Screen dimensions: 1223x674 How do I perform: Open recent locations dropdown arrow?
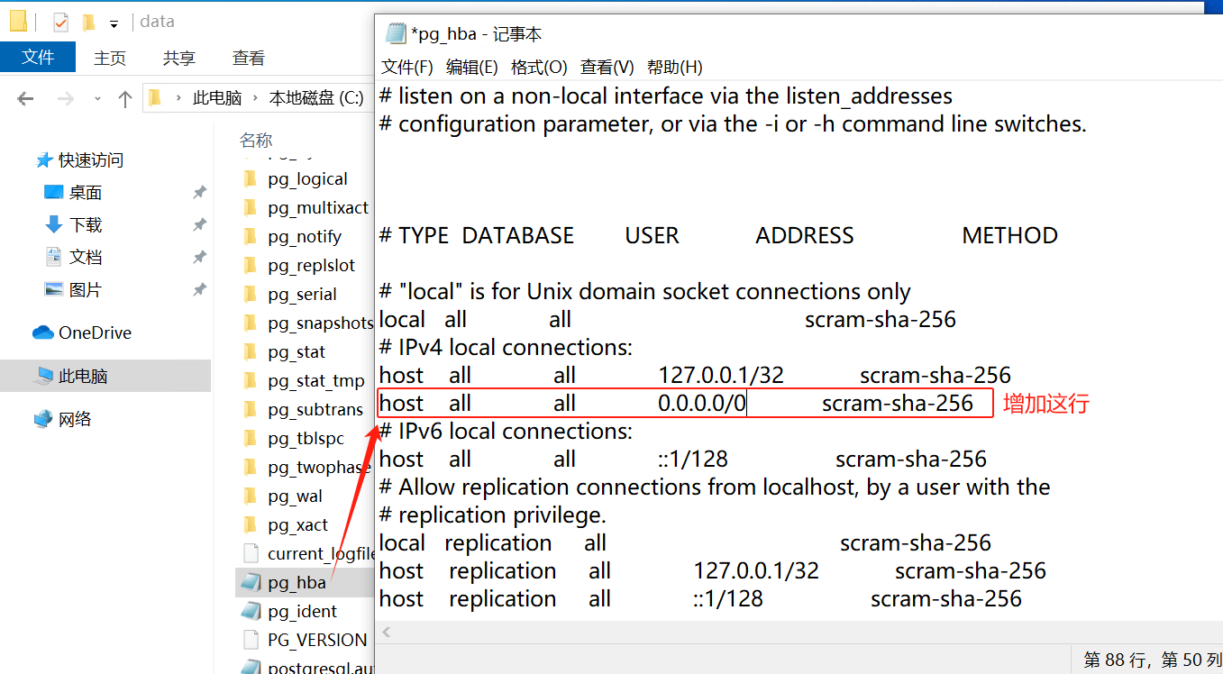[x=97, y=99]
